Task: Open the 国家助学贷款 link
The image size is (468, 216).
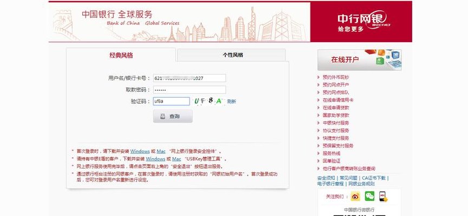Action: pyautogui.click(x=336, y=116)
